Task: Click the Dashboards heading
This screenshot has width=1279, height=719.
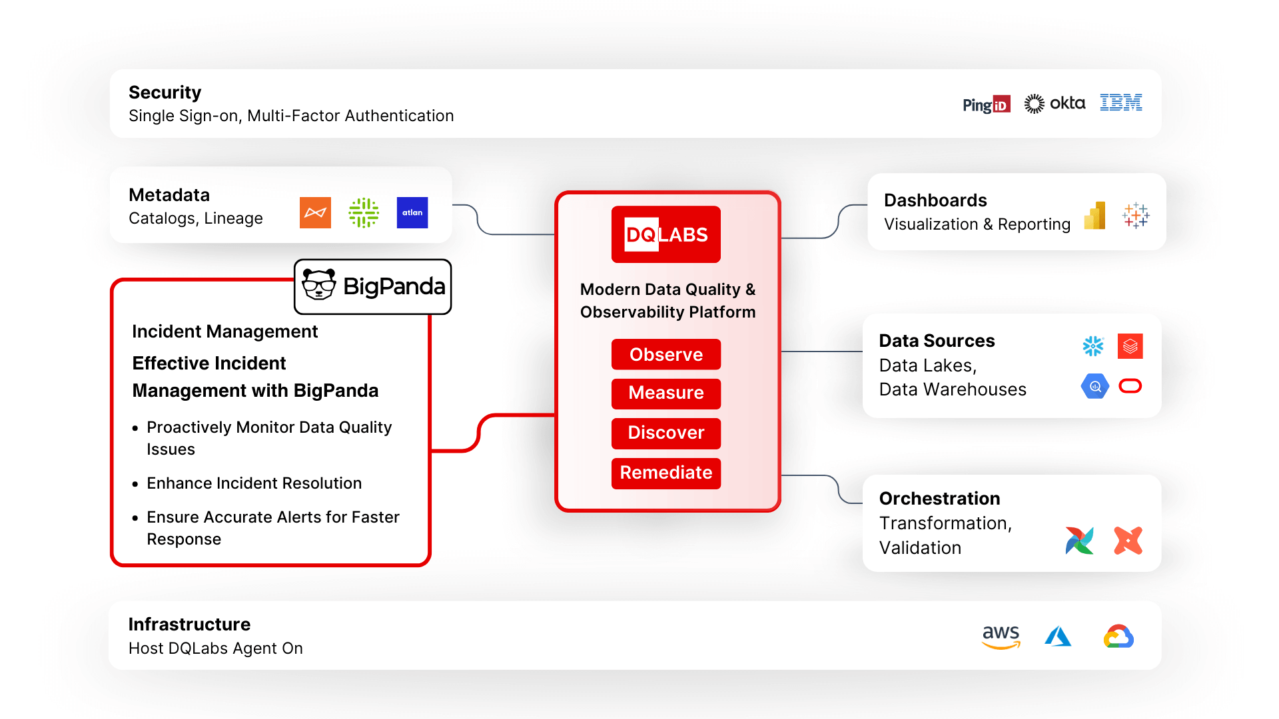Action: pos(935,200)
